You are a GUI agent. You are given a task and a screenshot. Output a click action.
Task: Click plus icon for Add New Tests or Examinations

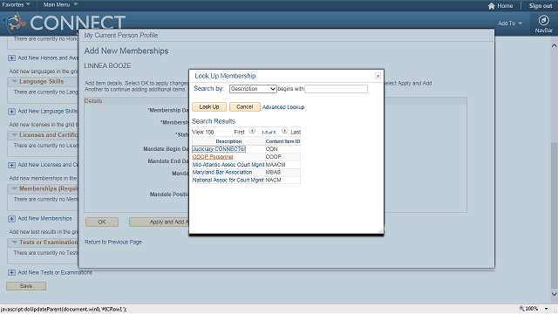(11, 273)
